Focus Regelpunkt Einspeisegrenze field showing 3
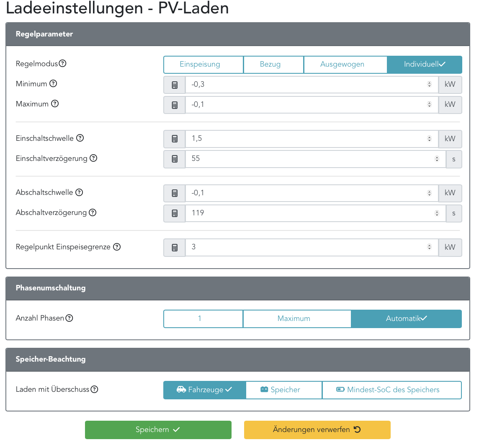 [x=312, y=248]
